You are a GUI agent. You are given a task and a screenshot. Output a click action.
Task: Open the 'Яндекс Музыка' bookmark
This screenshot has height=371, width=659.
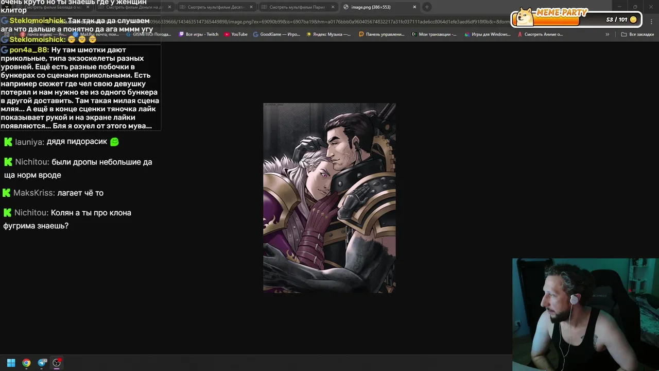328,35
